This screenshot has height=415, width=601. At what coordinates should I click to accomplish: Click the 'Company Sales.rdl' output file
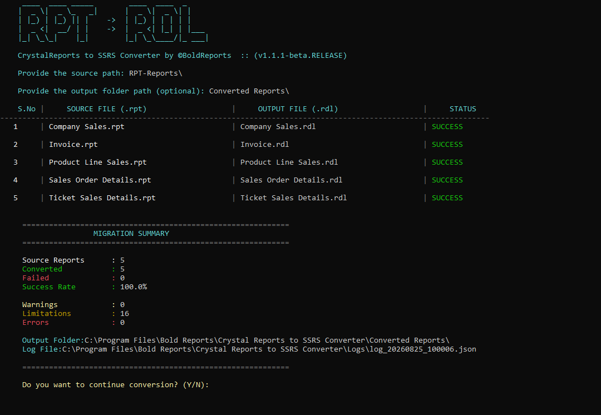278,127
